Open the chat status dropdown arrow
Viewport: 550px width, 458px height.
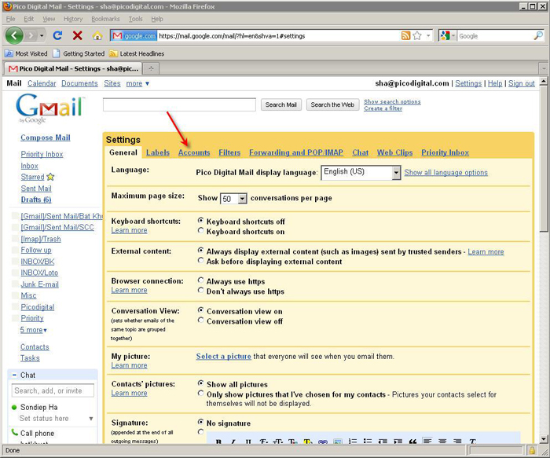tap(91, 419)
